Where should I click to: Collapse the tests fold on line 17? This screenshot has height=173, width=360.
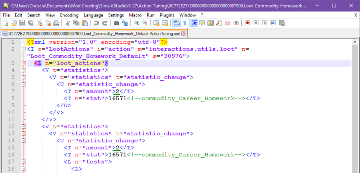(24, 161)
